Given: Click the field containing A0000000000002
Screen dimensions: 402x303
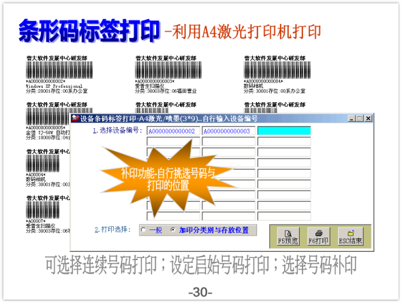Looking at the screenshot, I should pyautogui.click(x=173, y=131).
